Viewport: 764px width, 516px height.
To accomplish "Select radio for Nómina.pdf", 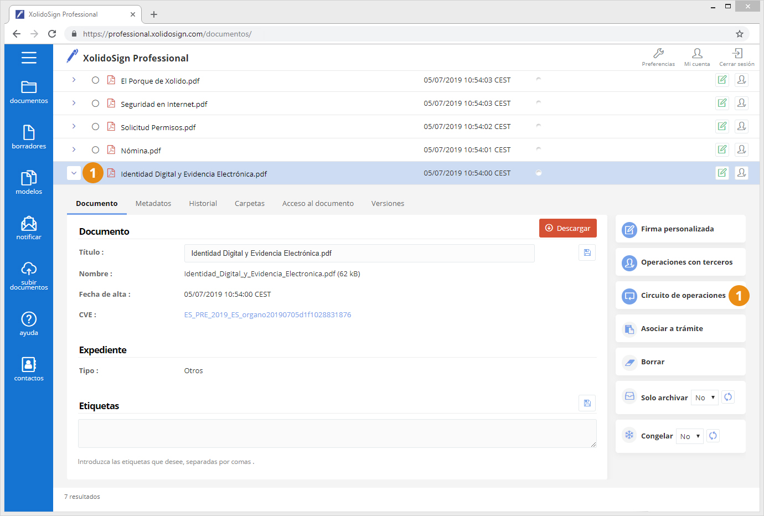I will (95, 149).
